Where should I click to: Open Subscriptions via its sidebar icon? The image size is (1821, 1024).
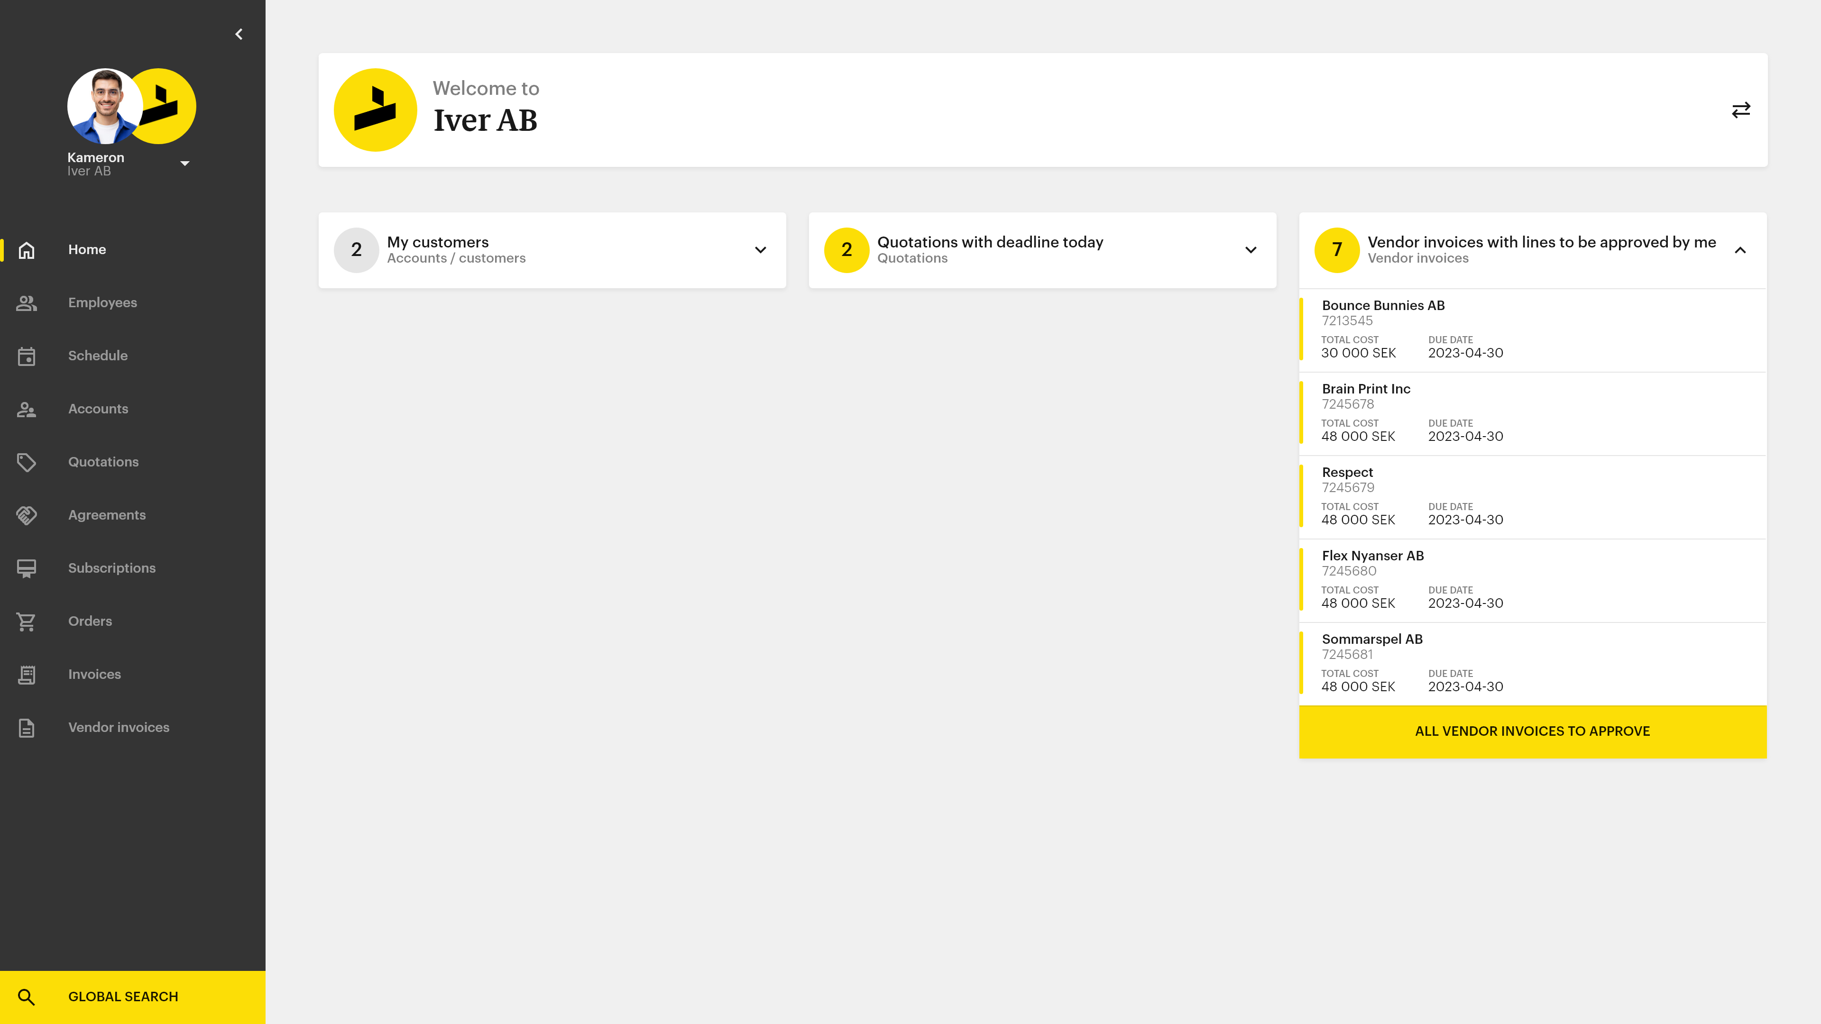coord(26,568)
